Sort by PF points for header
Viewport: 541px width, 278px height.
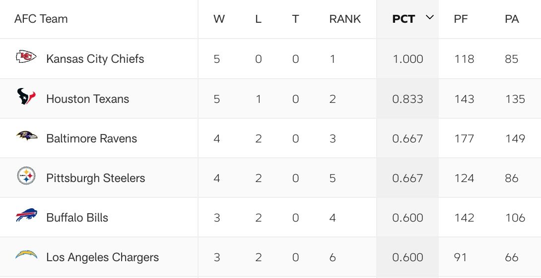point(461,19)
